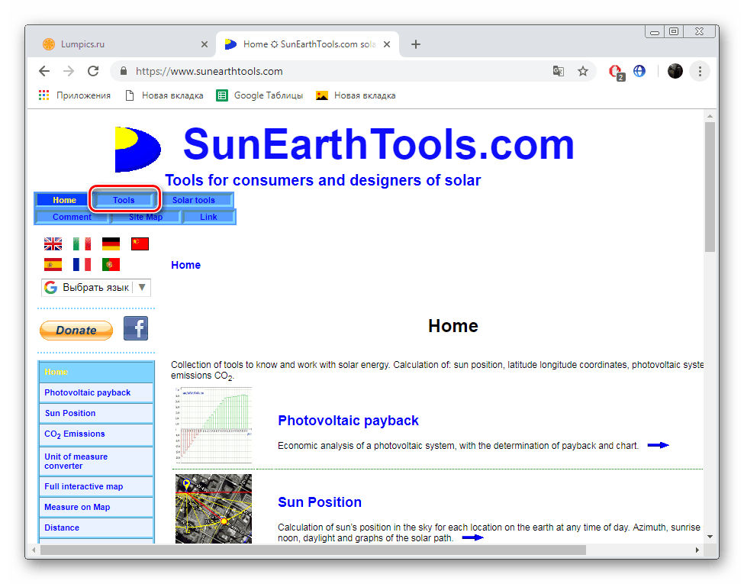Click the SunEarthTools.com title heading
The image size is (744, 584).
(378, 144)
